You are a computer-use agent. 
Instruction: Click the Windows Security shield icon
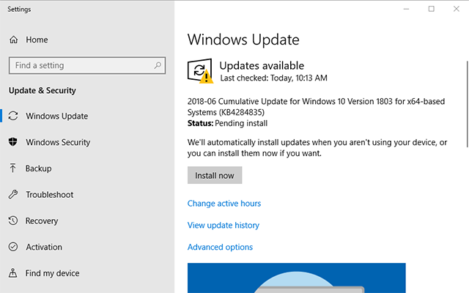coord(13,142)
